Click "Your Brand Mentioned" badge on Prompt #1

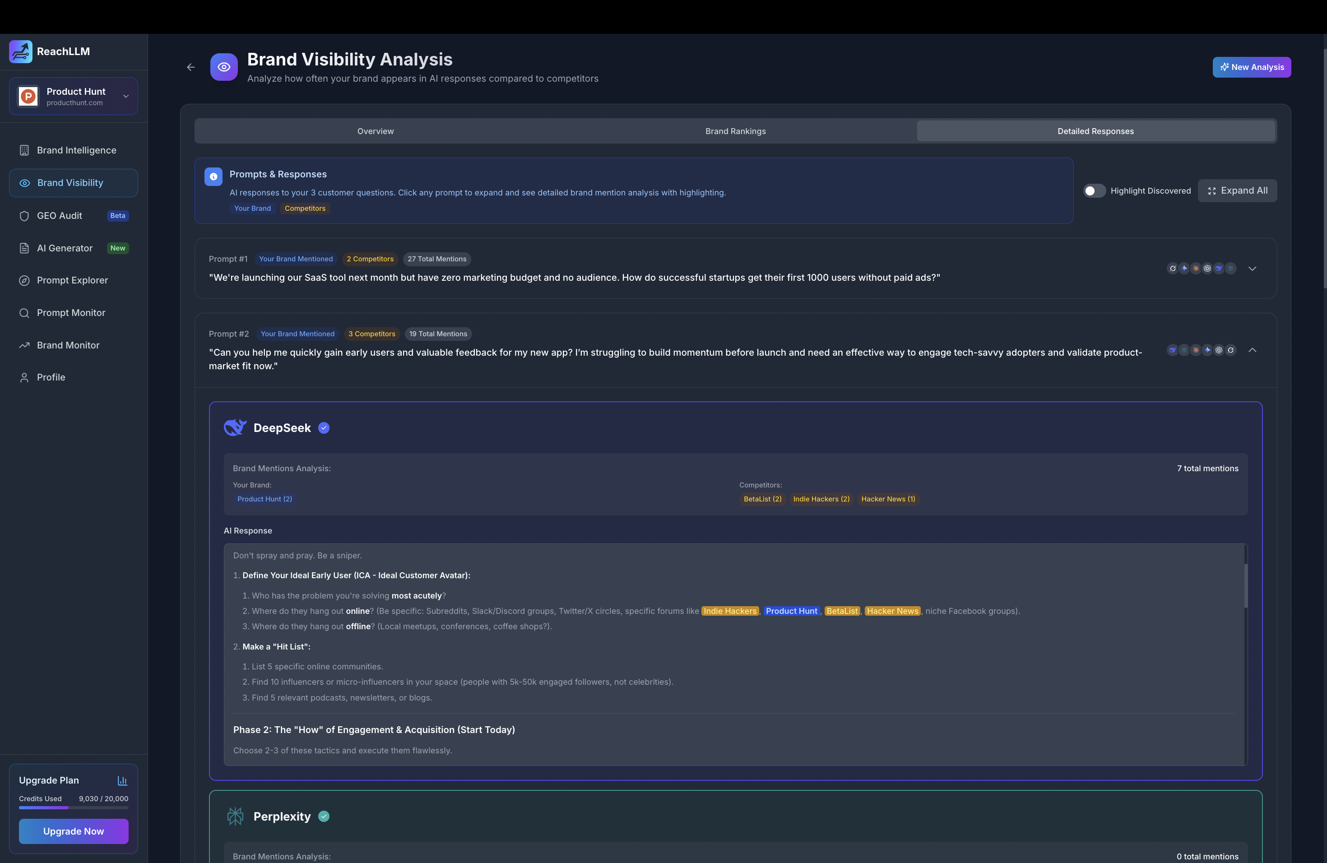click(296, 259)
